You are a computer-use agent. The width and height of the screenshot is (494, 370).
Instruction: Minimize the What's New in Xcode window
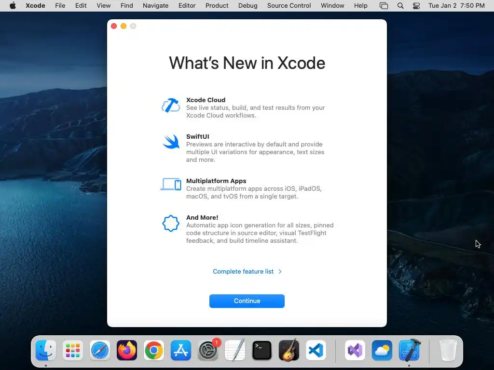pos(123,26)
